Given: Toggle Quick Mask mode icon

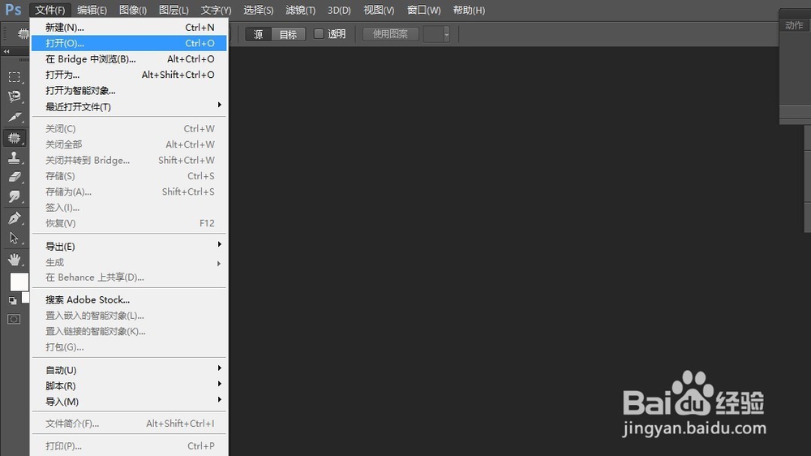Looking at the screenshot, I should click(x=14, y=319).
